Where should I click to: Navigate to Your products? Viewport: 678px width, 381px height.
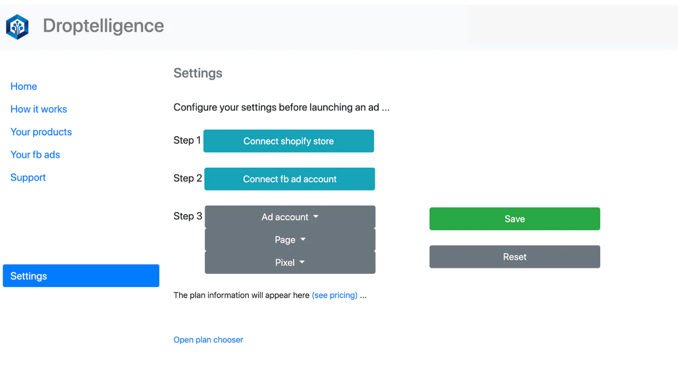pos(41,132)
